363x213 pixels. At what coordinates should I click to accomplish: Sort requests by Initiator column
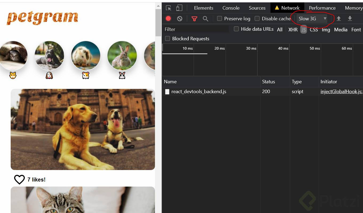coord(341,82)
